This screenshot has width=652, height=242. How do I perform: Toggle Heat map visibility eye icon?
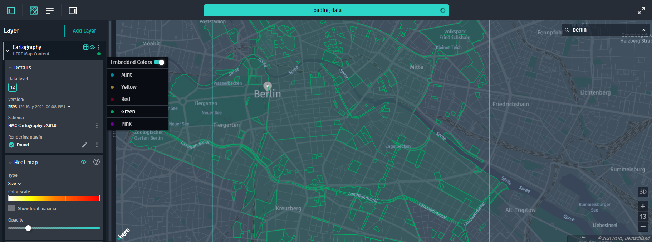84,162
